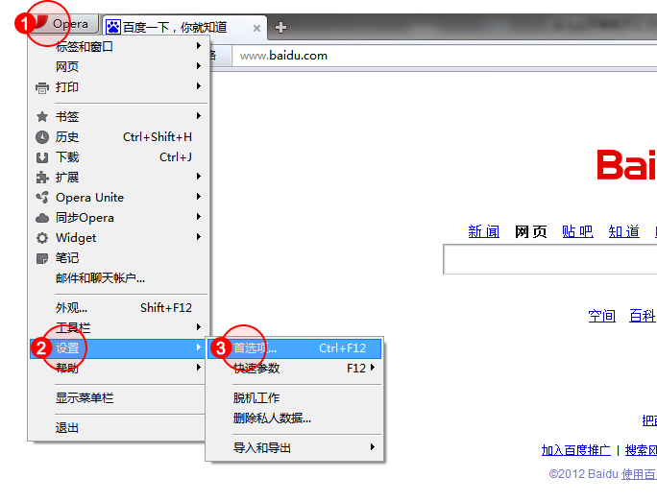Choose 删除私人数据 from the submenu
The image size is (657, 502).
272,418
